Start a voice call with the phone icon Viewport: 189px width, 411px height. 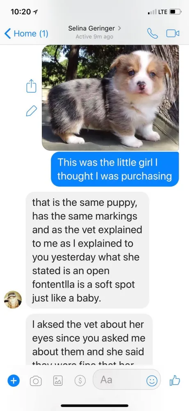(153, 34)
